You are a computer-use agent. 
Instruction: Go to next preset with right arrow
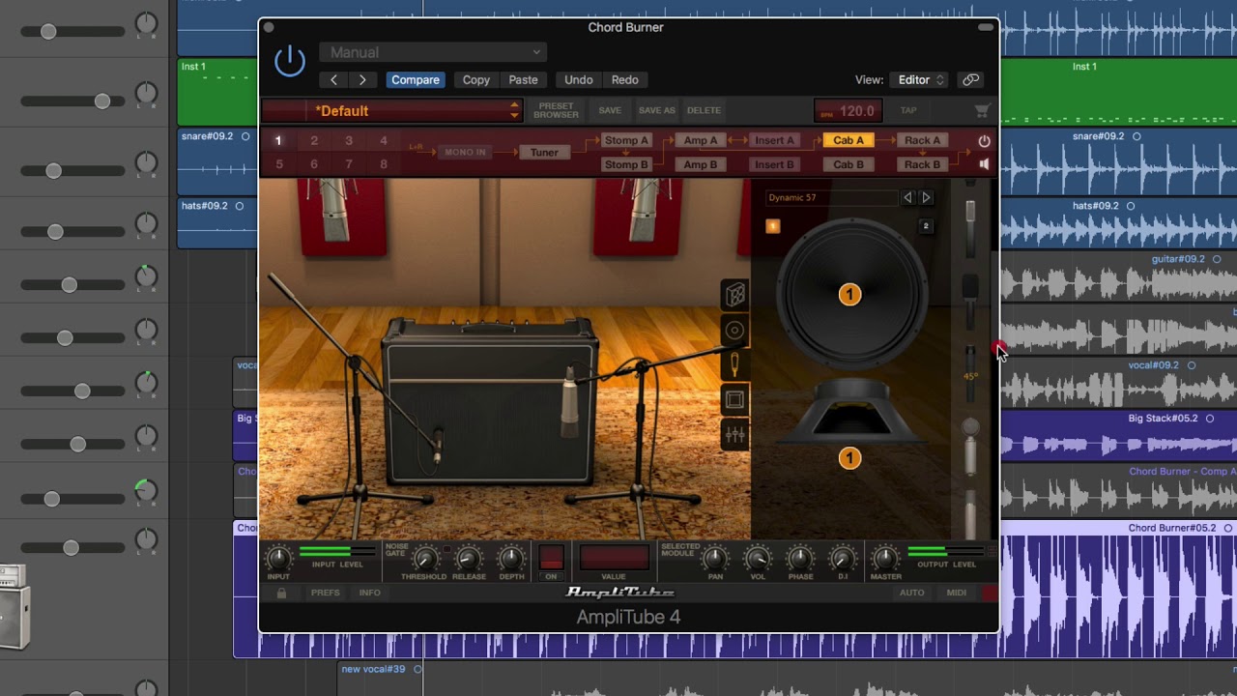[362, 80]
